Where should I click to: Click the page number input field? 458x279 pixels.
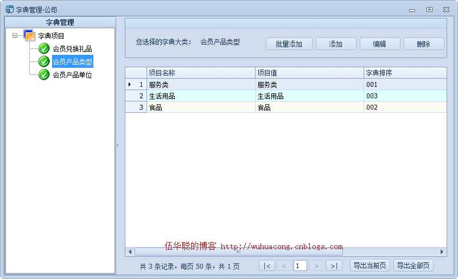tap(300, 265)
